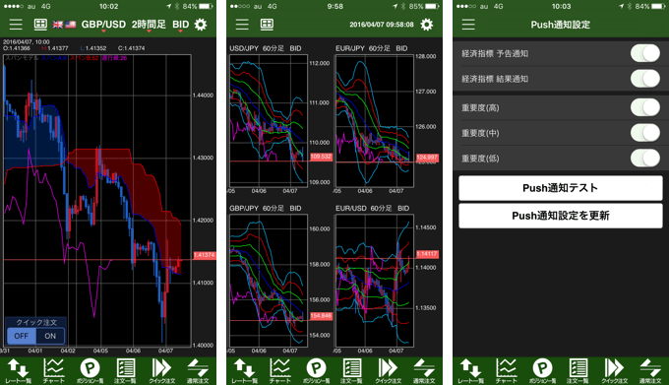
Task: Tap the スパンモデル indicator legend
Action: (22, 58)
